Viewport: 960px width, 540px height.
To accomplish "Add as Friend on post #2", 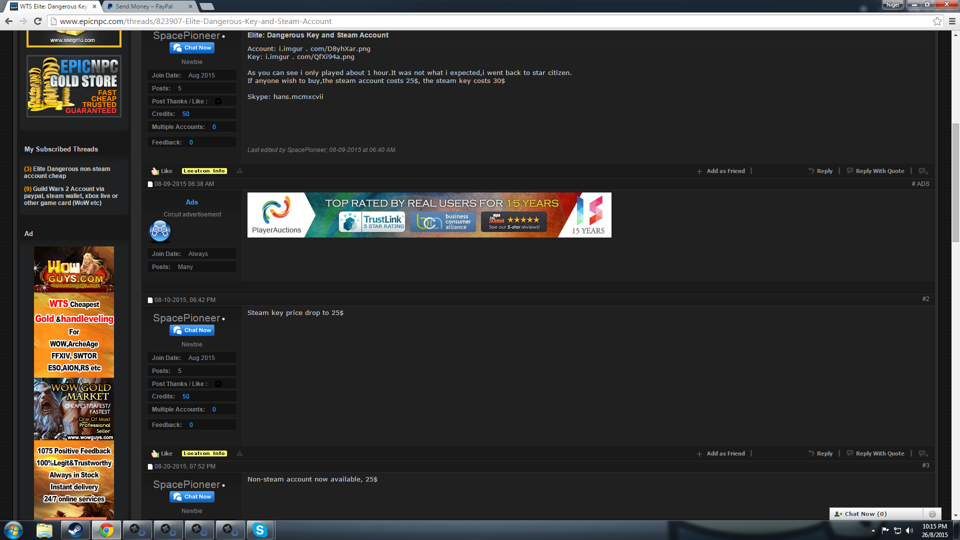I will (720, 453).
